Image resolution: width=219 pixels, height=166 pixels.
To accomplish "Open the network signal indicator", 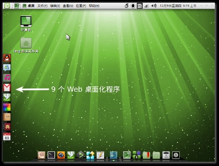I will coord(146,6).
